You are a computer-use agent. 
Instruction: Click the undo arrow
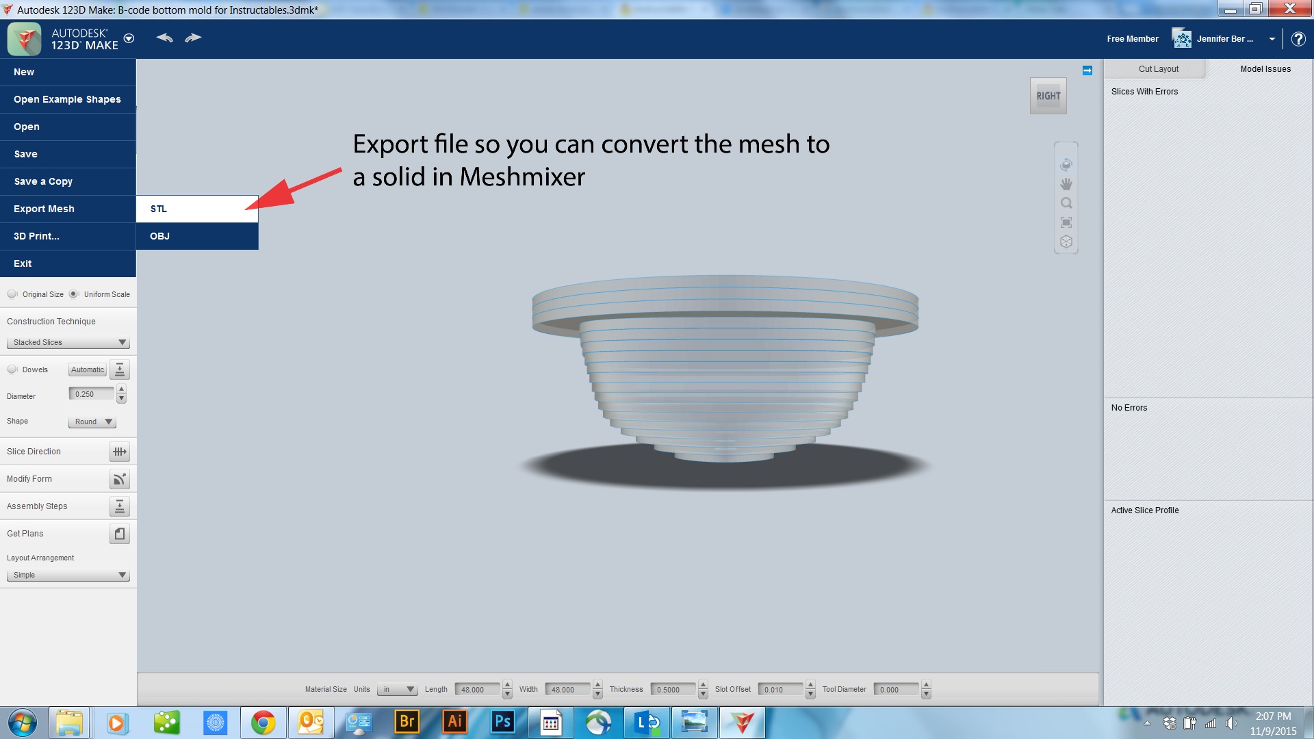[x=164, y=38]
